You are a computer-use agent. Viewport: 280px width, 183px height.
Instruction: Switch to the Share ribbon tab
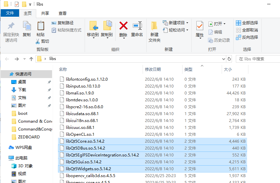click(x=45, y=13)
